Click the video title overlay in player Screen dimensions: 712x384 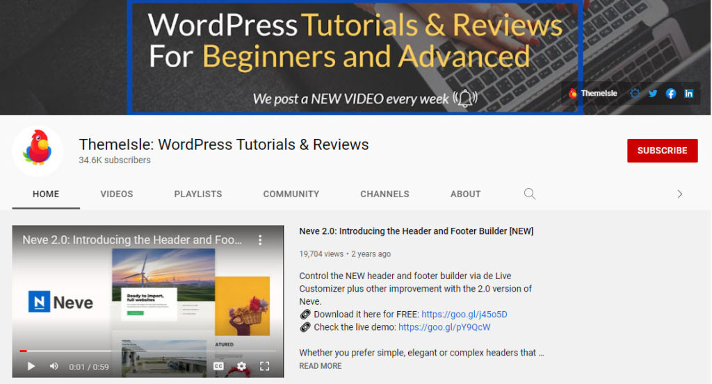[x=132, y=240]
